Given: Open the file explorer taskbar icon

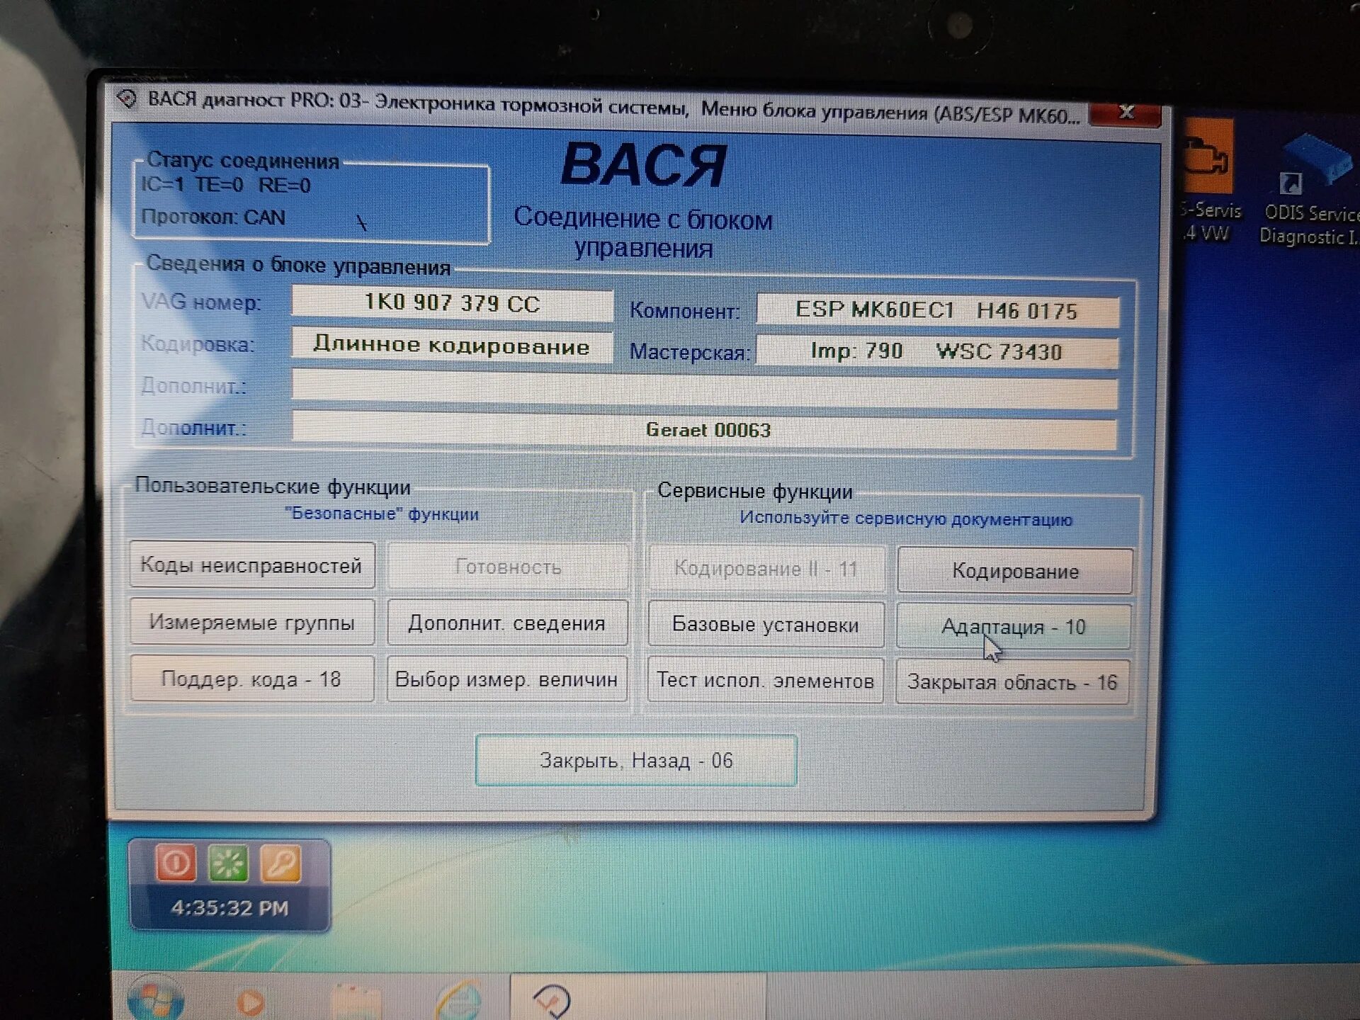Looking at the screenshot, I should pos(356,1002).
